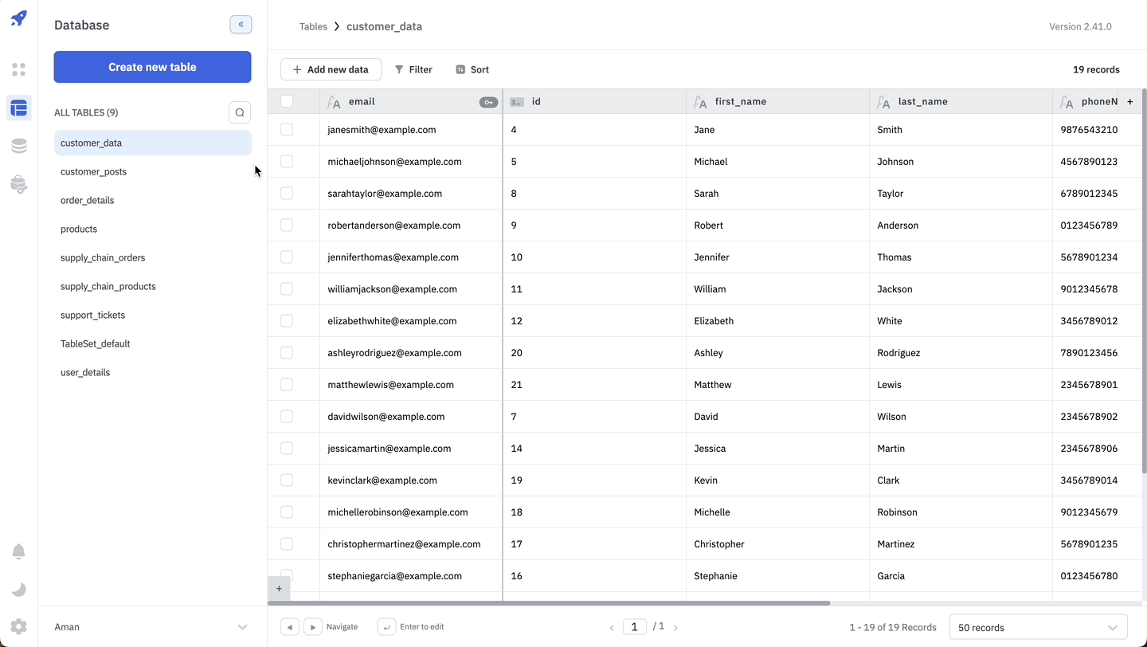Click the horizontal scrollbar of the table
The width and height of the screenshot is (1147, 647).
point(550,603)
